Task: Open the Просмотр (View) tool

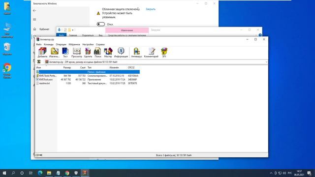Action: tap(77, 53)
